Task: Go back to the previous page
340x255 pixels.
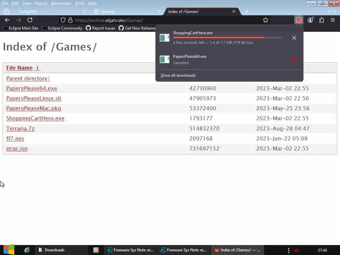Action: (x=7, y=20)
